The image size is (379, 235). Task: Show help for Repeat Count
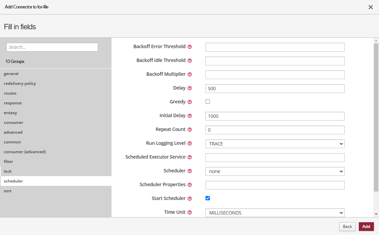coord(190,130)
